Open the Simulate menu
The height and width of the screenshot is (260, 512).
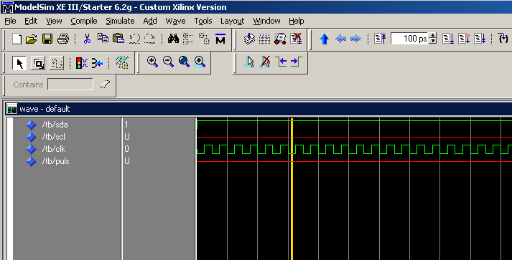click(x=120, y=21)
